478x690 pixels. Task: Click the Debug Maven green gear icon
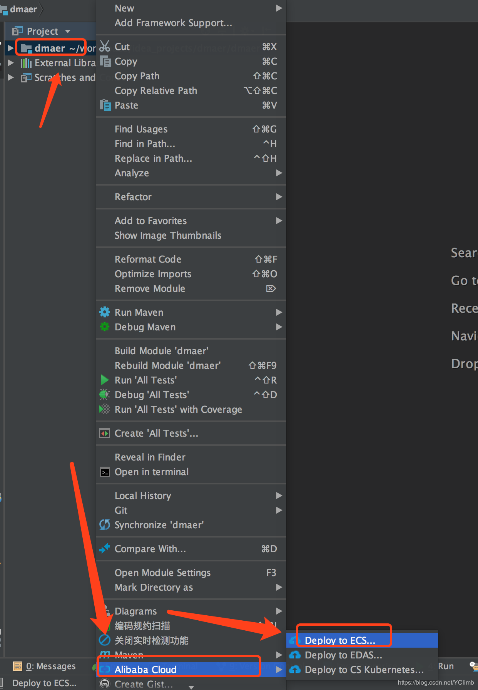(105, 327)
